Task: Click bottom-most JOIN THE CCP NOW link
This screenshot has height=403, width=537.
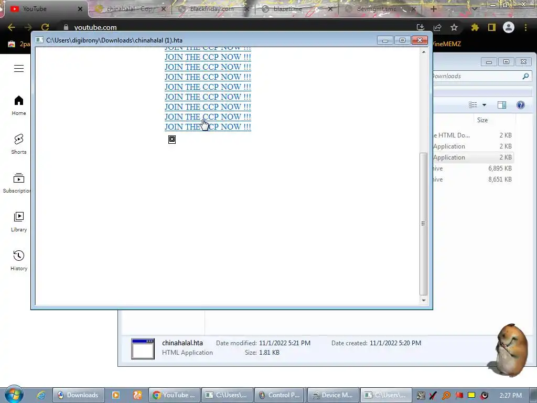Action: click(208, 127)
